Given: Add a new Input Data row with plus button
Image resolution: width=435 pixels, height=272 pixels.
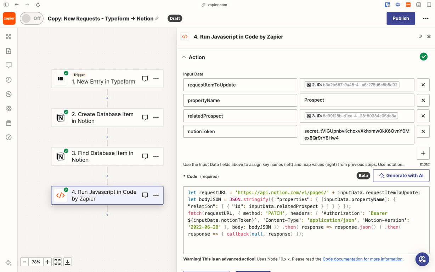Looking at the screenshot, I should 423,153.
